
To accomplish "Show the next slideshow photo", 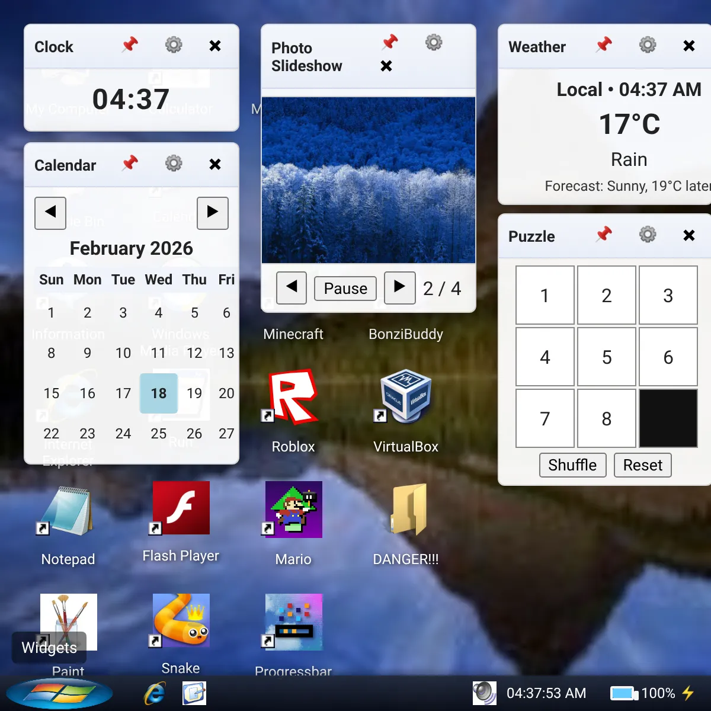I will (400, 288).
